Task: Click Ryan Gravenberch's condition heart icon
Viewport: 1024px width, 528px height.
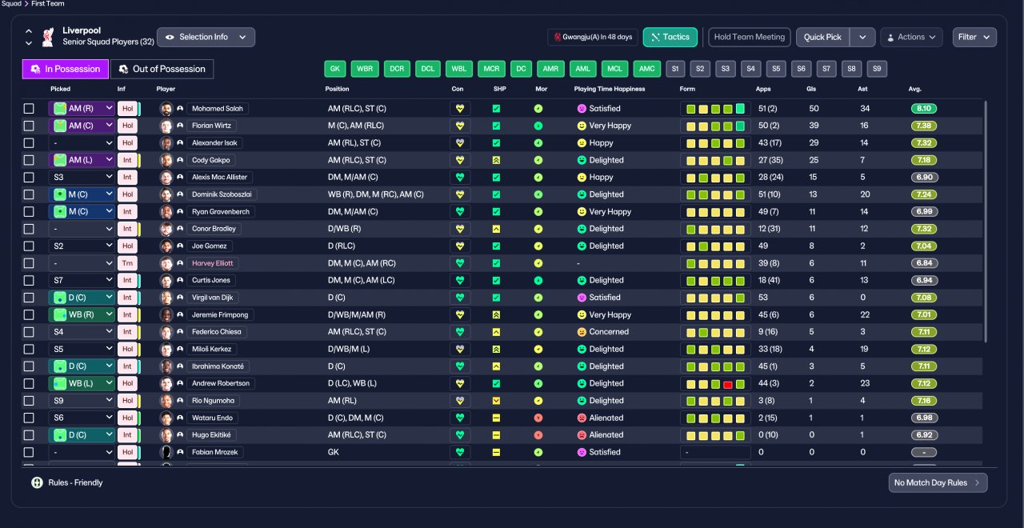Action: (460, 212)
